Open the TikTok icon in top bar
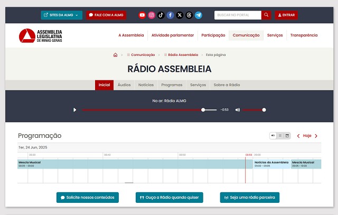 click(x=161, y=15)
